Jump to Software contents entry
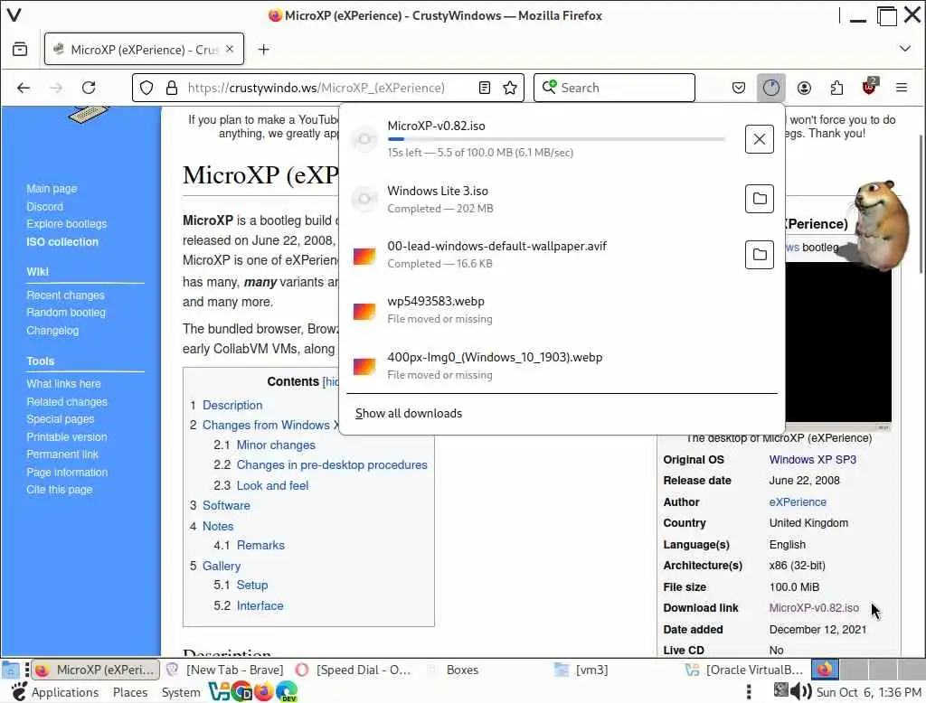926x703 pixels. [226, 505]
